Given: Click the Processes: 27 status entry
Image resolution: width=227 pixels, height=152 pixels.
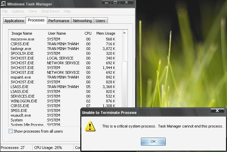Looking at the screenshot, I should pos(13,148).
